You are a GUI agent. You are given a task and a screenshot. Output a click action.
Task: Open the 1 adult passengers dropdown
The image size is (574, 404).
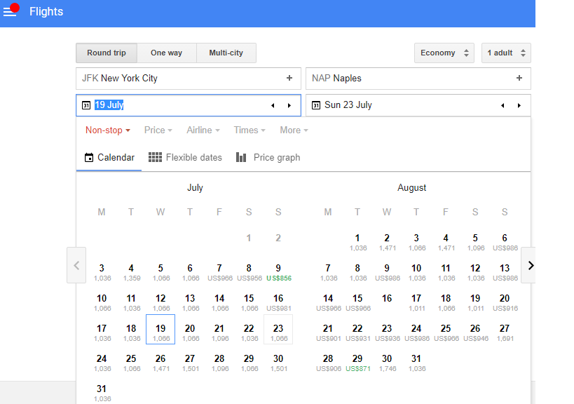coord(505,53)
